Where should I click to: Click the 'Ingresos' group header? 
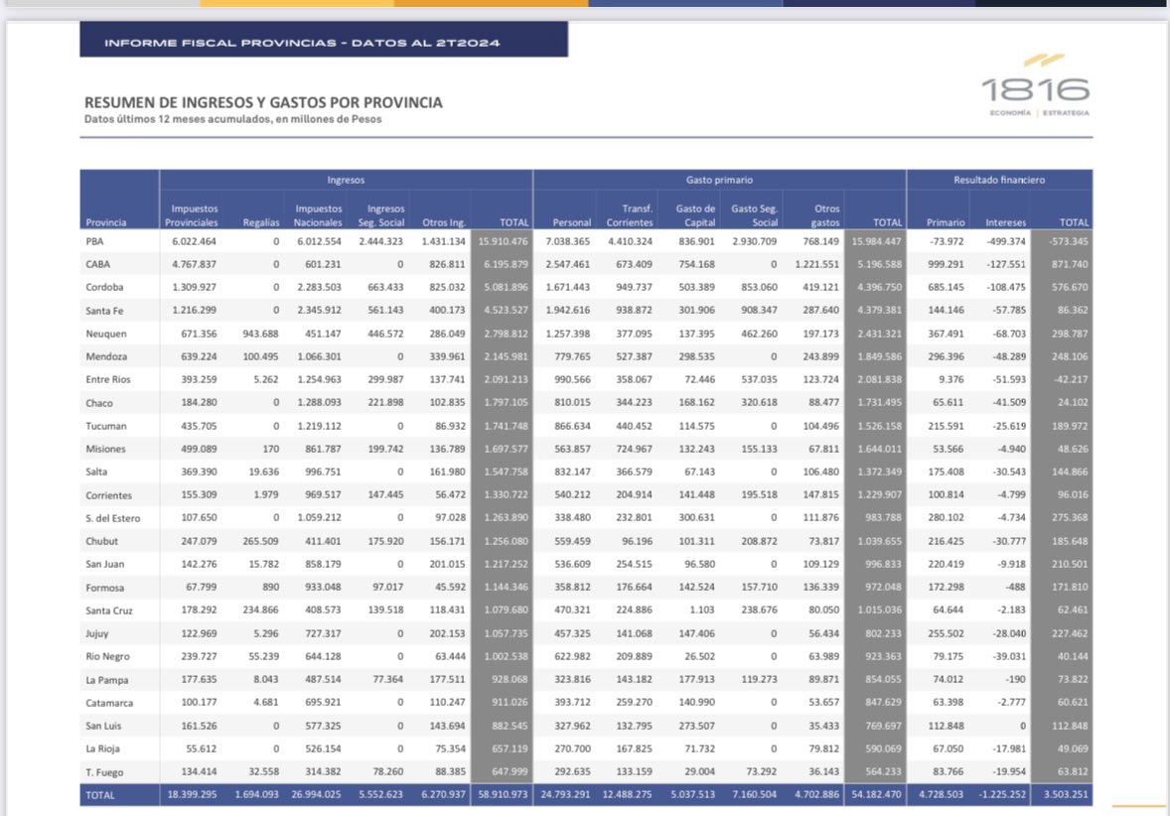pos(346,180)
